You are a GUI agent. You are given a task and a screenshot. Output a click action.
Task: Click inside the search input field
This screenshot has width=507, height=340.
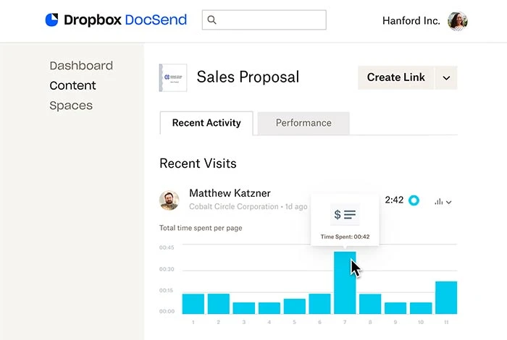(264, 20)
